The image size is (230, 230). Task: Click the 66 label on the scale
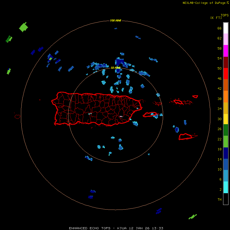(220, 28)
